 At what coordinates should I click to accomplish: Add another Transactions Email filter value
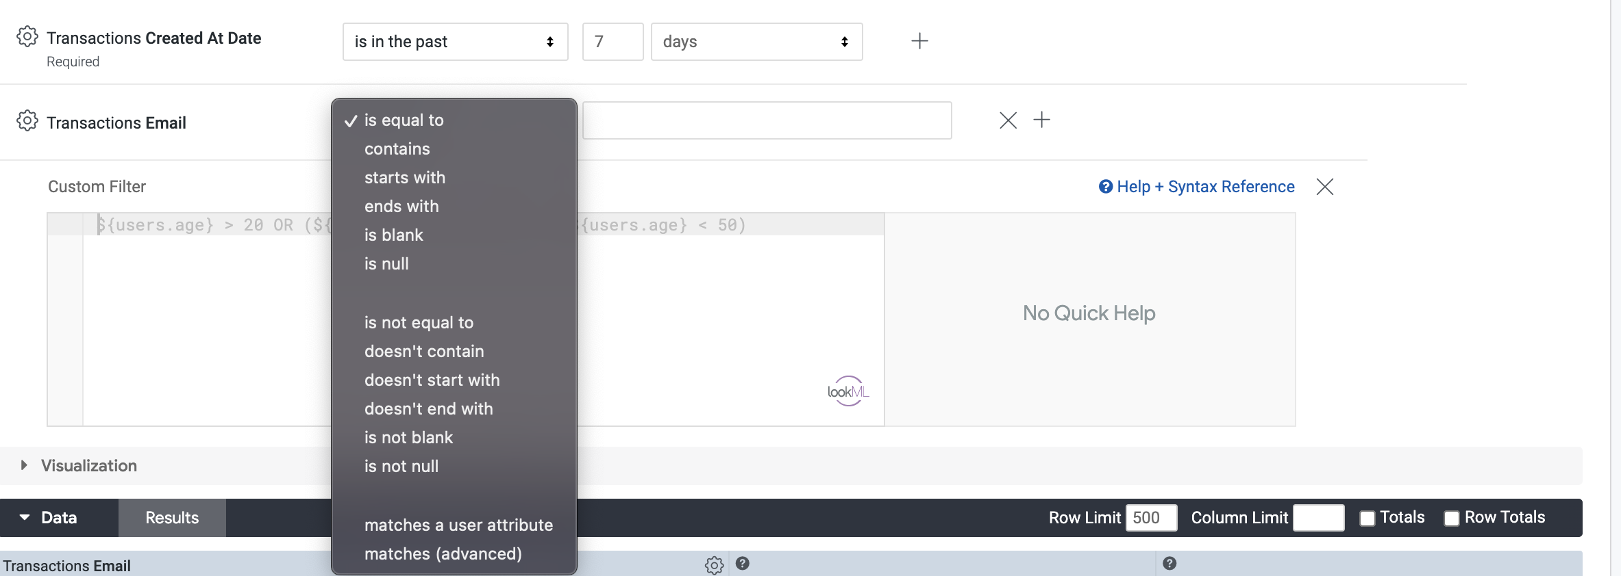1041,120
